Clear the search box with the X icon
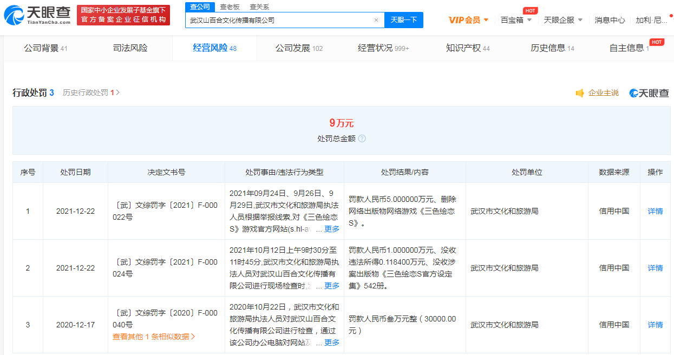Image resolution: width=674 pixels, height=355 pixels. tap(376, 20)
